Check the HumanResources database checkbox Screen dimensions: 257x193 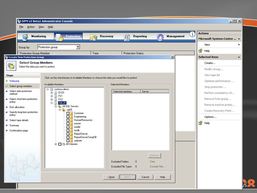68,120
